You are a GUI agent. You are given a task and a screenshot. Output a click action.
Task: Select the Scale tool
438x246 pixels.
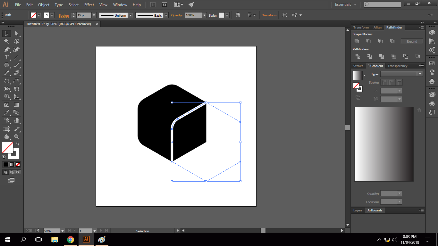[17, 81]
